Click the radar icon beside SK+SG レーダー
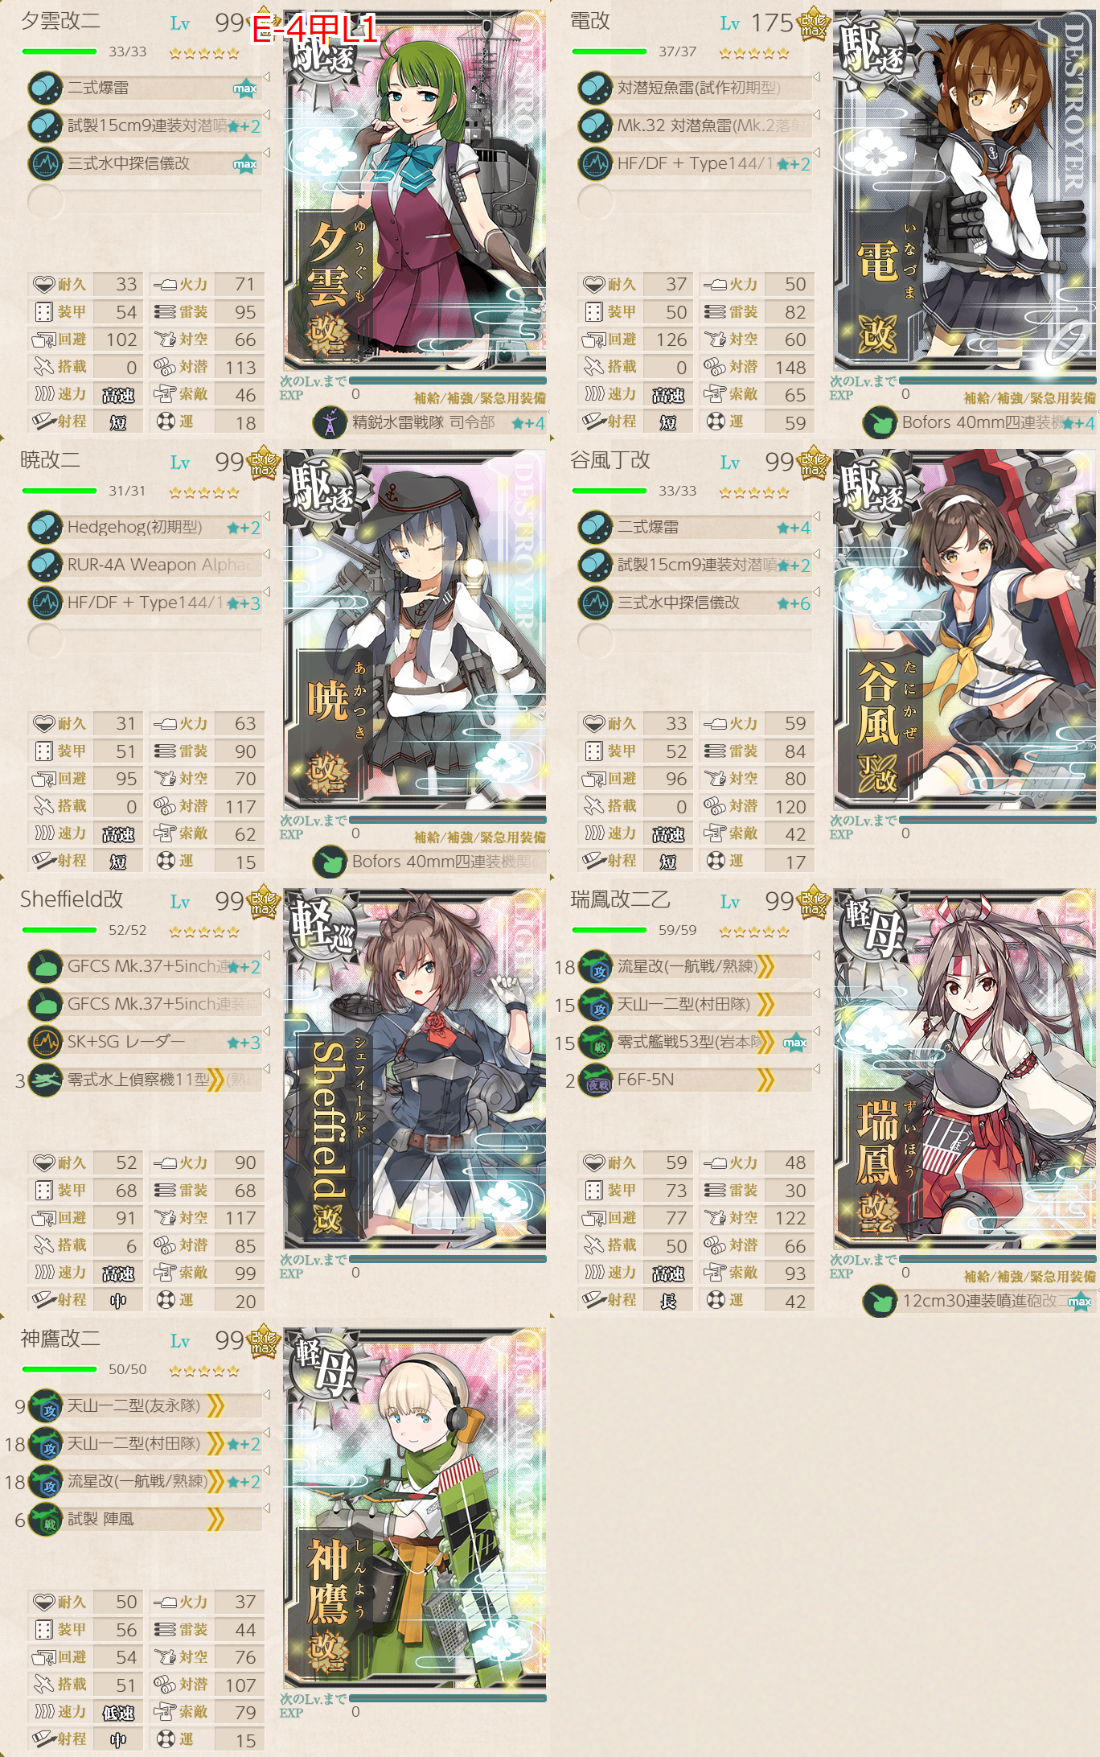 pyautogui.click(x=45, y=1043)
